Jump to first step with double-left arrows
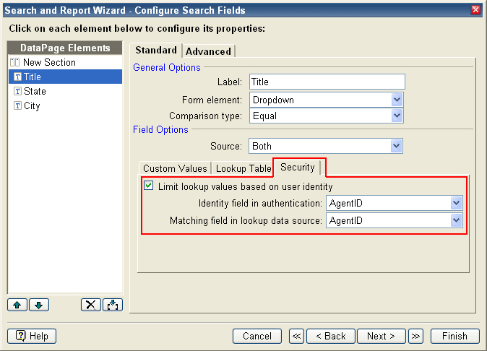The height and width of the screenshot is (351, 487). [x=297, y=336]
